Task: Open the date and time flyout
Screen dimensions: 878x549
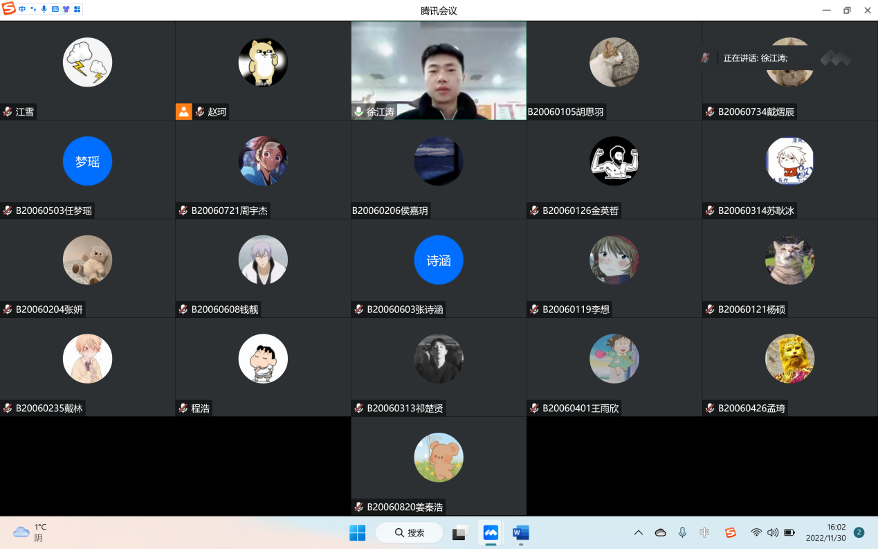Action: tap(825, 532)
